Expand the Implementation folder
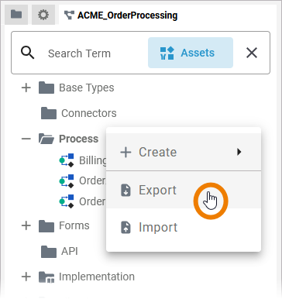 26,277
